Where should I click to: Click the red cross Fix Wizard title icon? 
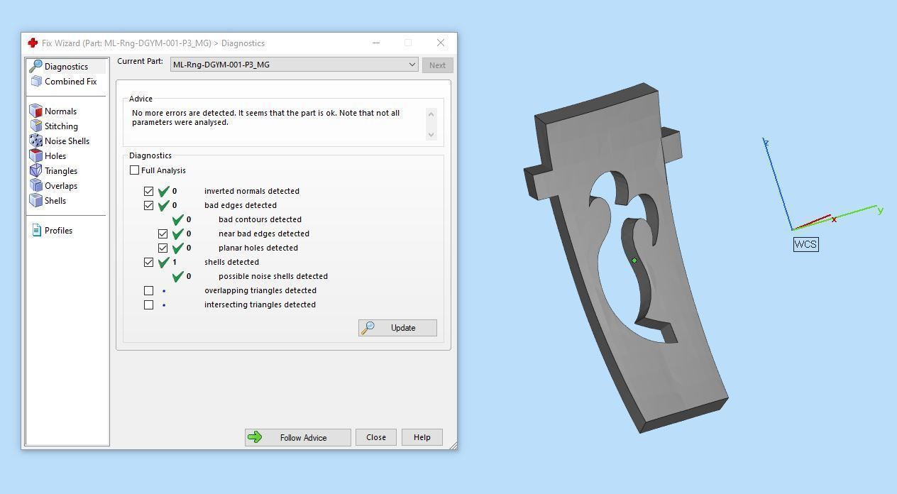tap(32, 43)
